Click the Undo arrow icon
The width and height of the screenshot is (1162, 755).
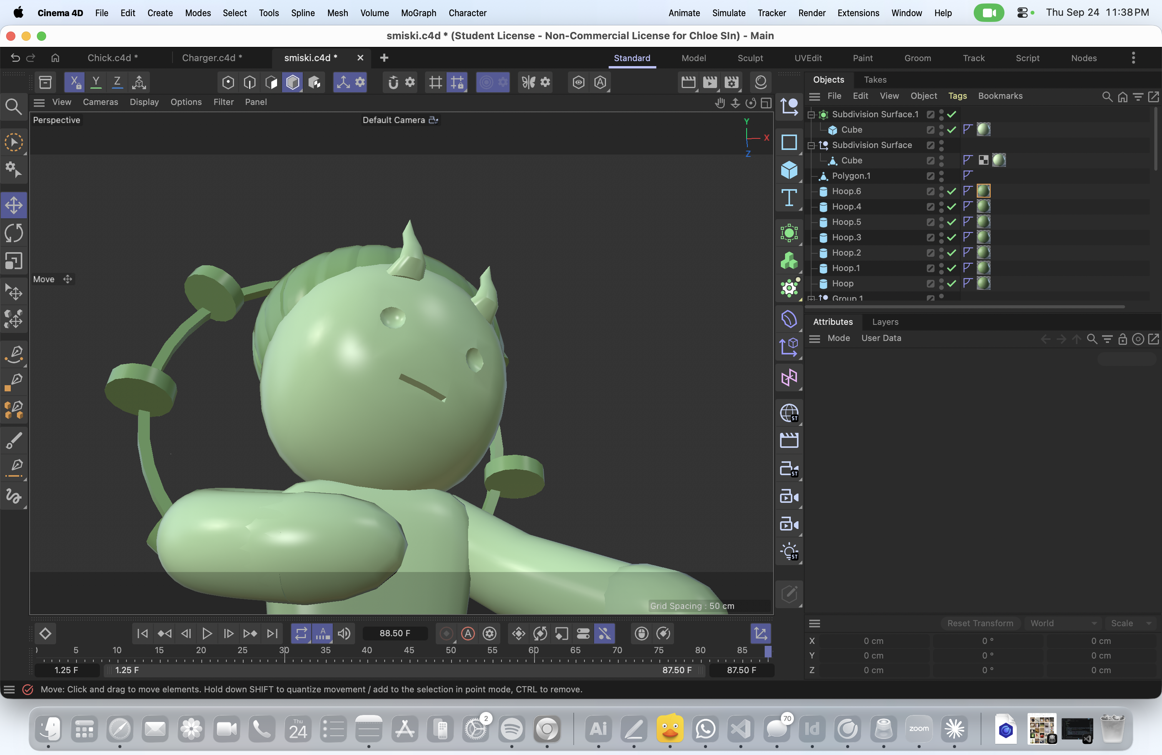click(x=15, y=58)
